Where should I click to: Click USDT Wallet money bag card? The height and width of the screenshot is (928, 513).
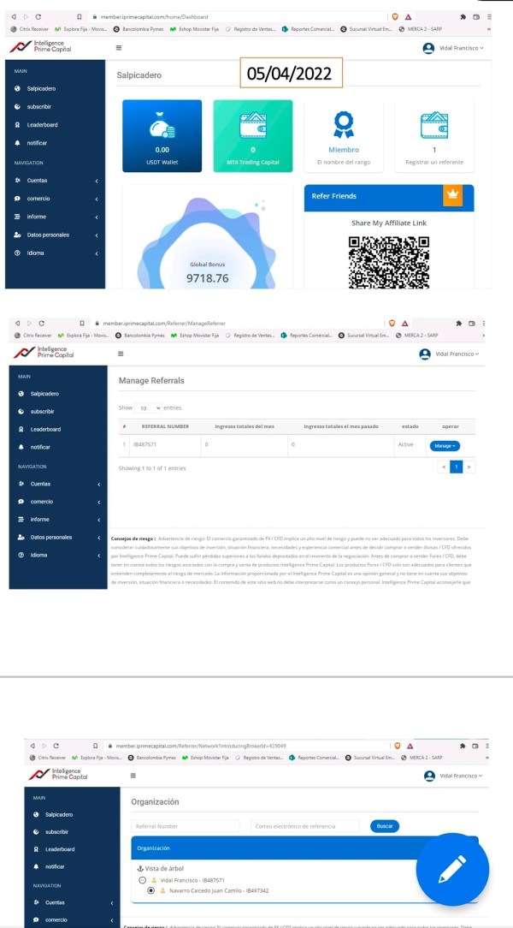(162, 135)
